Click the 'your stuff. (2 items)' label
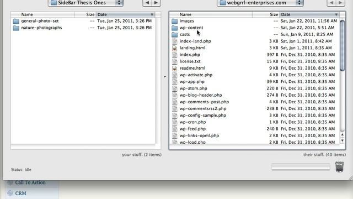 pos(142,155)
